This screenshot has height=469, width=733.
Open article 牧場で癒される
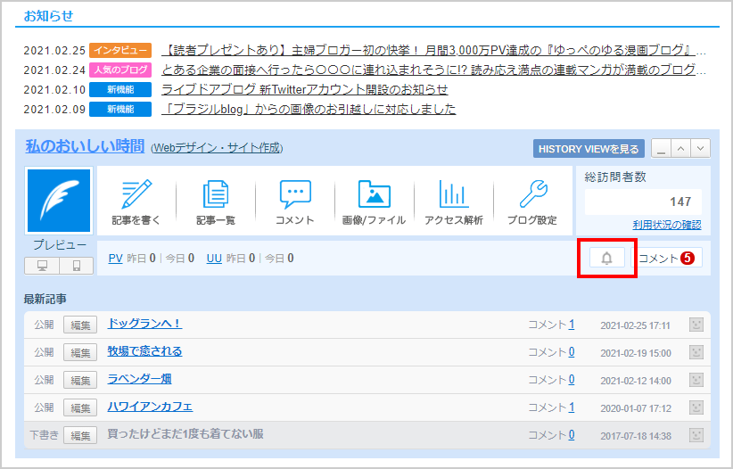tap(144, 351)
